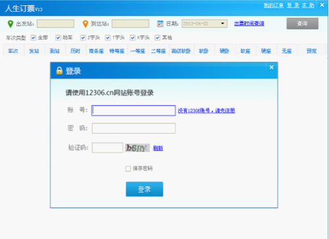Click the 车次类型 label
Screen dimensions: 329x239
click(x=16, y=38)
